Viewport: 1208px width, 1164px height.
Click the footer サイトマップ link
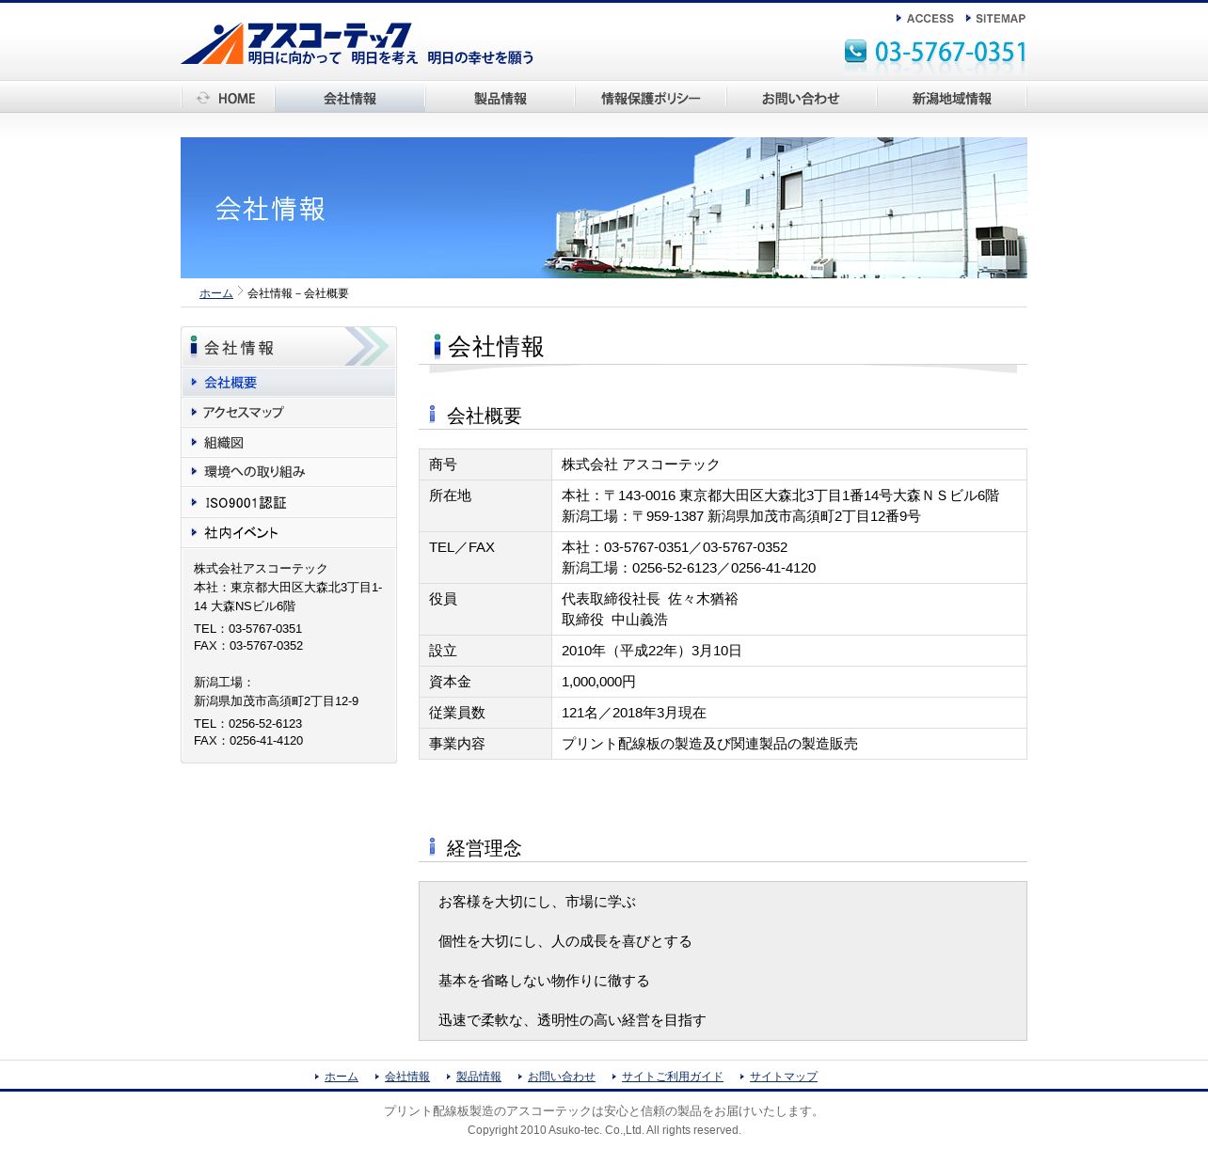pos(784,1077)
